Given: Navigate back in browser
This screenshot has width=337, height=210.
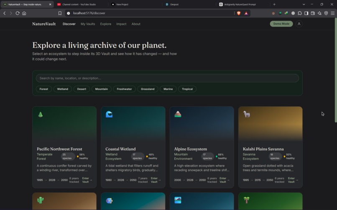Looking at the screenshot, I should click(x=5, y=13).
